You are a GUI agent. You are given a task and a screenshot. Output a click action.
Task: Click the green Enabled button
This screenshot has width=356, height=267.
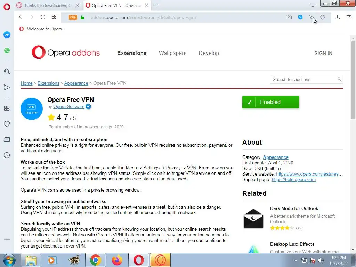pos(270,102)
